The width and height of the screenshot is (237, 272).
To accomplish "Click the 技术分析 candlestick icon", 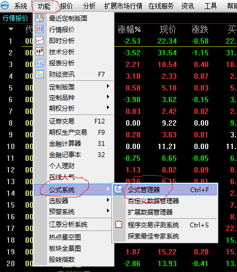I will [x=40, y=52].
